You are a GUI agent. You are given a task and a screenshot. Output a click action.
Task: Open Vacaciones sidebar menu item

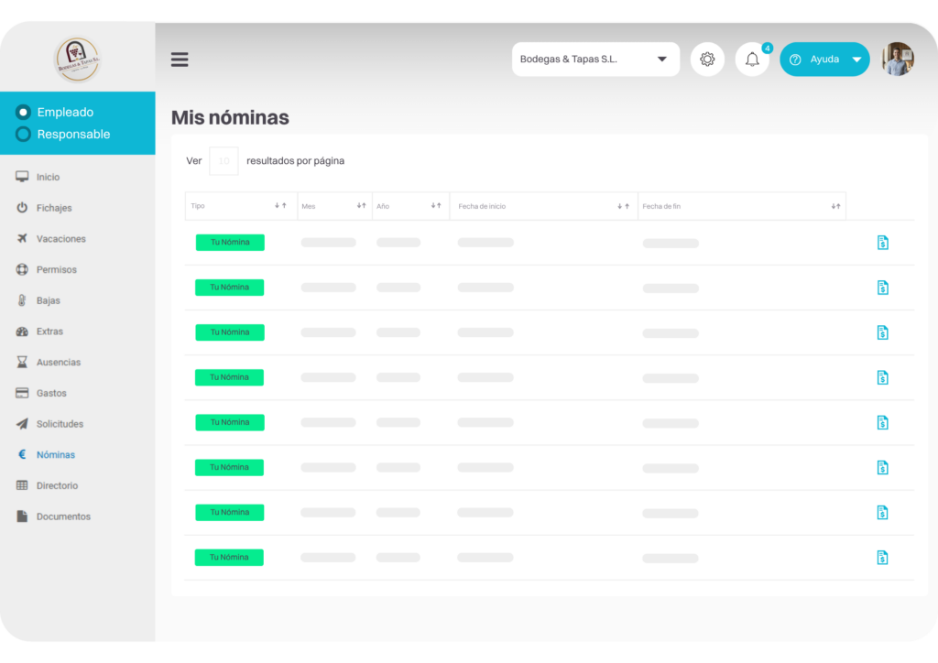pos(61,238)
